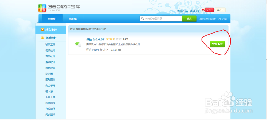Select 全部软件 in the sidebar

pos(51,38)
